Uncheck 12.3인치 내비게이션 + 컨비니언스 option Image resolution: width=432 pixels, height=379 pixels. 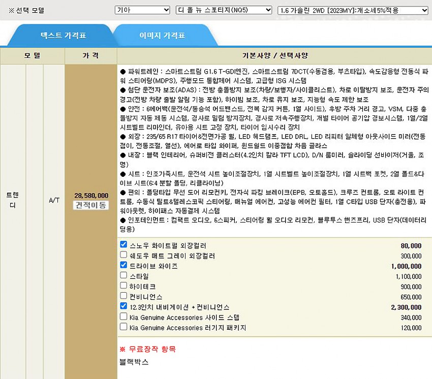tap(124, 306)
